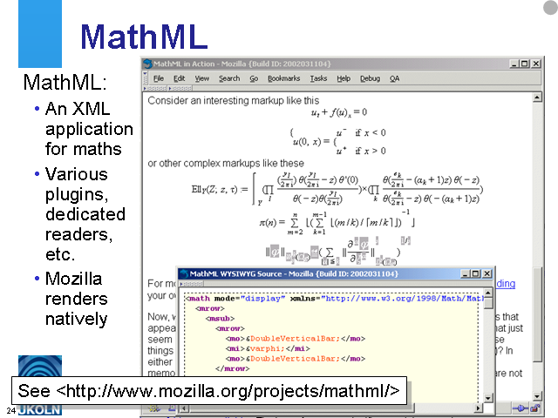Screen dimensions: 558x418
Task: Click the first &DoubleVerticalBar; source line
Action: pyautogui.click(x=296, y=339)
